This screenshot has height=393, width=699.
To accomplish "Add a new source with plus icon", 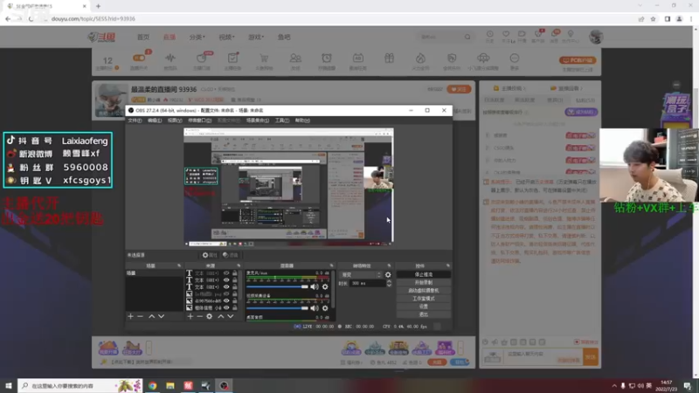I will (190, 316).
